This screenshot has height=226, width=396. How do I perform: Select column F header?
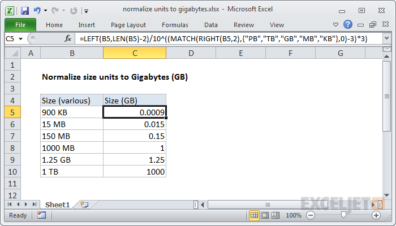coord(290,53)
